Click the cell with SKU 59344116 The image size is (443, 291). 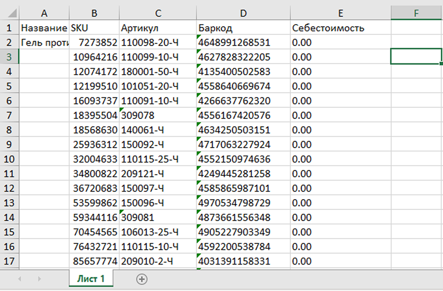tap(95, 217)
